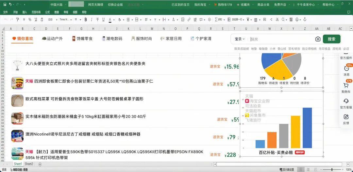Select the 运动户外 category tab
The width and height of the screenshot is (353, 172).
click(x=52, y=39)
